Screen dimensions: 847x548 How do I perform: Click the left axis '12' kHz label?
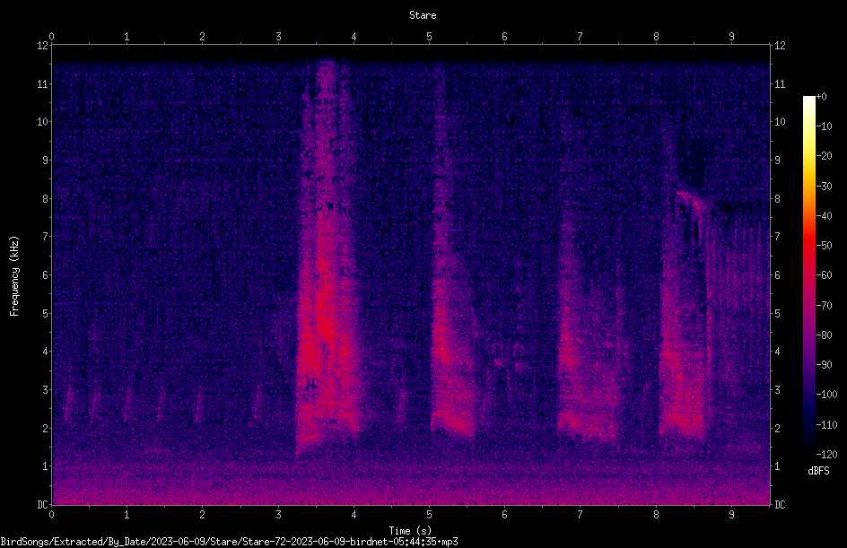[42, 46]
